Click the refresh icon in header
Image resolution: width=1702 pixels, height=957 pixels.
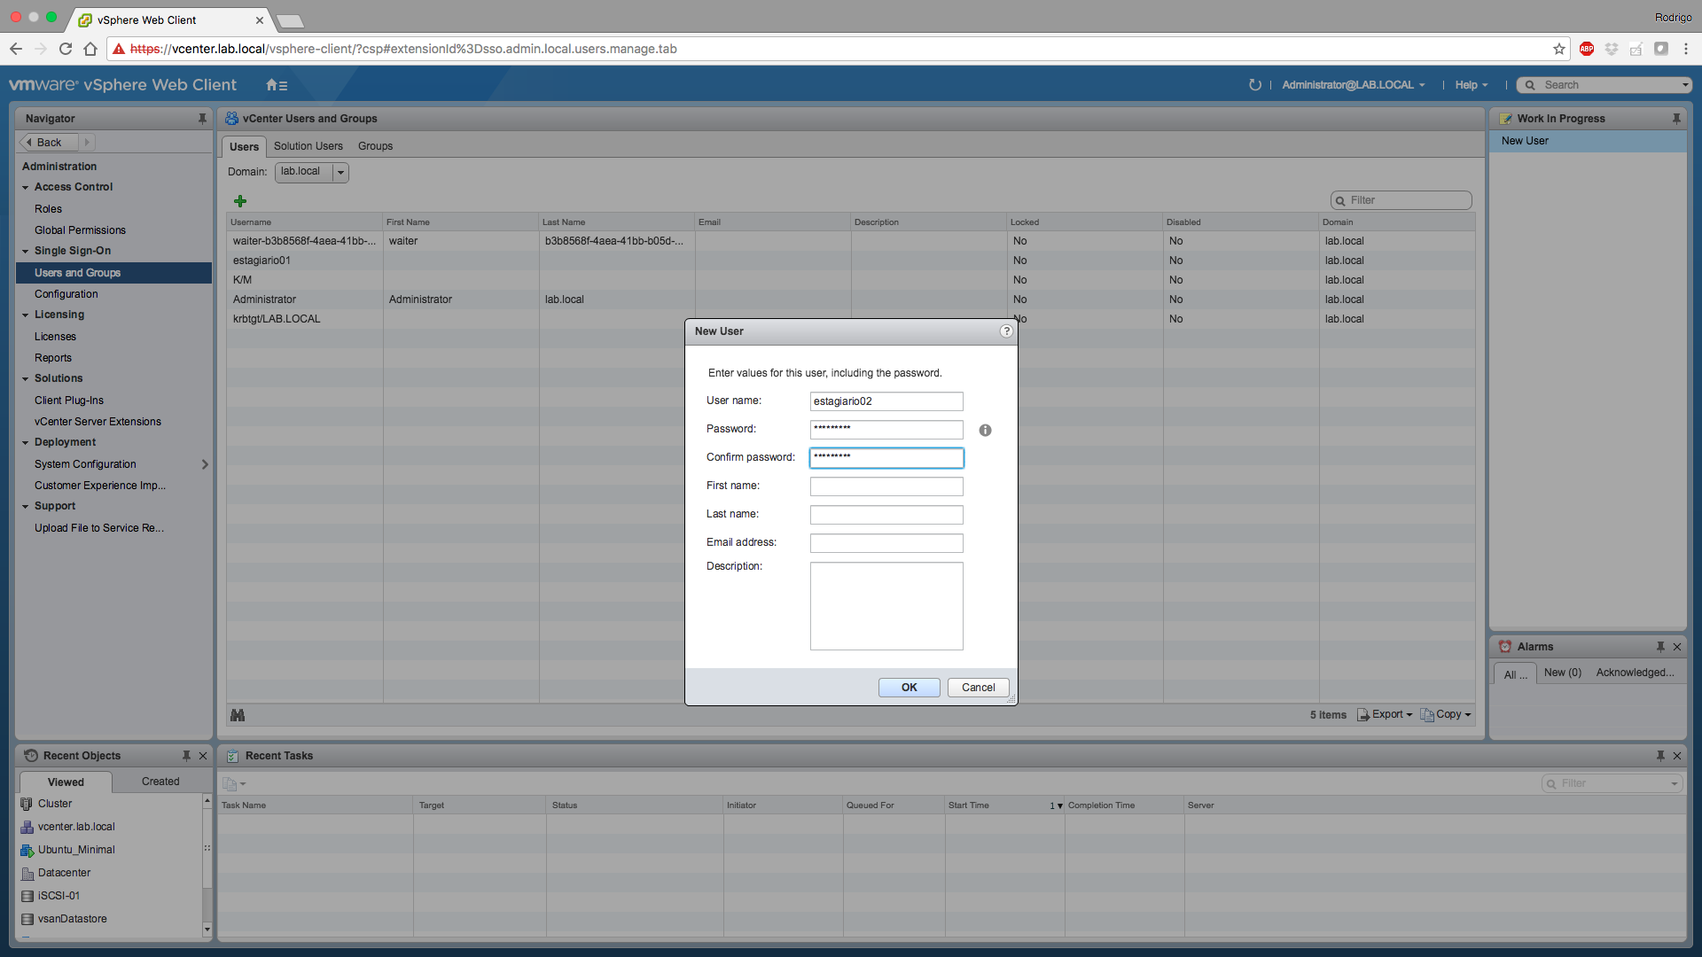tap(1254, 85)
